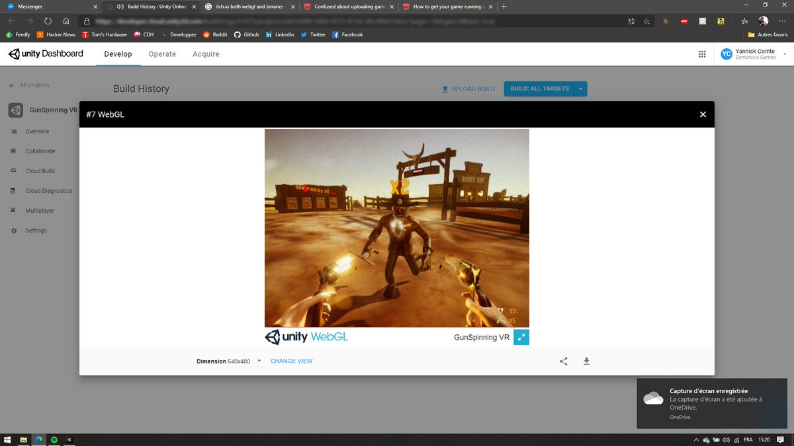Open the Tom's Hardware bookmark
794x446 pixels.
coord(105,34)
